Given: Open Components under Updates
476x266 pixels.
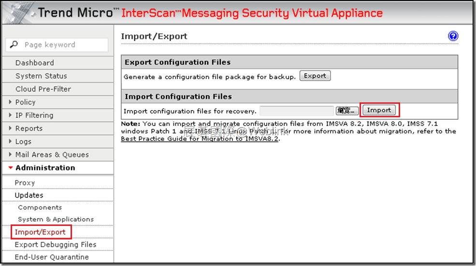Looking at the screenshot, I should [40, 208].
